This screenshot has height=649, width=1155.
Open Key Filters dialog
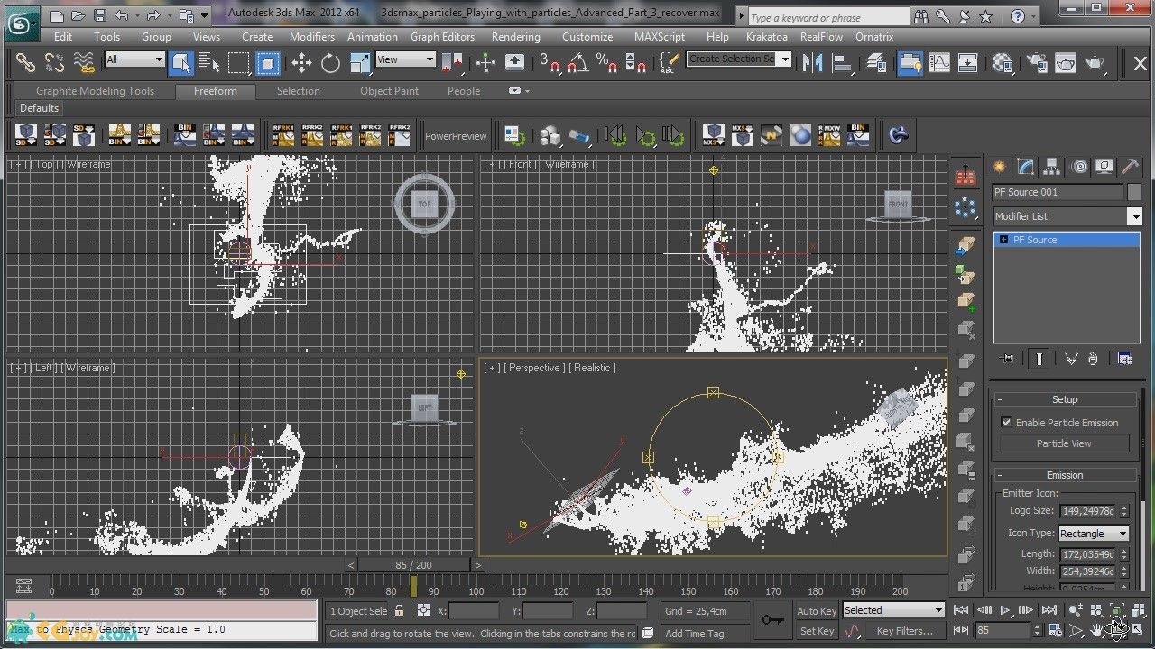[x=904, y=631]
